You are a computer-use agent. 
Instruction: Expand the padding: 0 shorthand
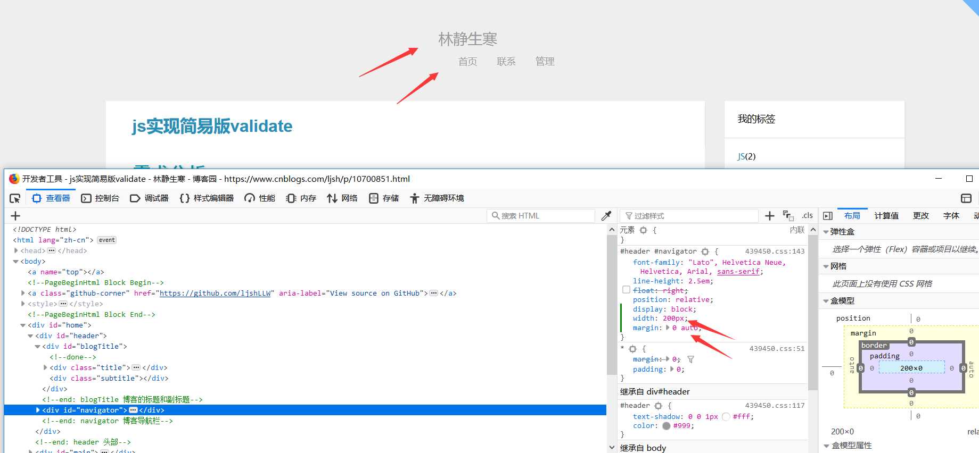tap(672, 370)
